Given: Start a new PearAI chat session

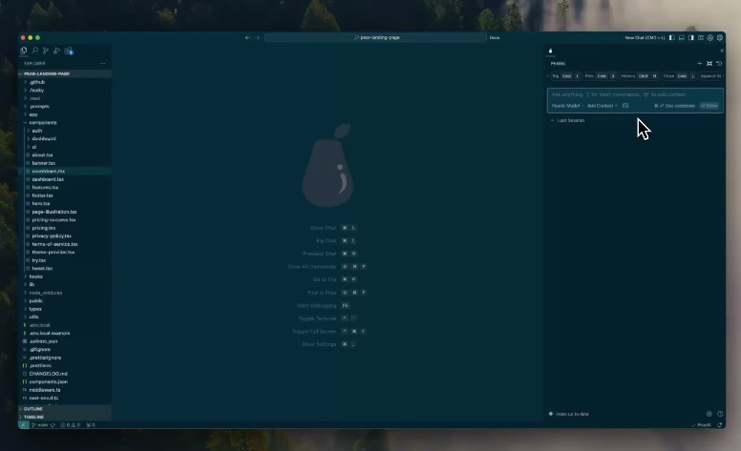Looking at the screenshot, I should [699, 63].
